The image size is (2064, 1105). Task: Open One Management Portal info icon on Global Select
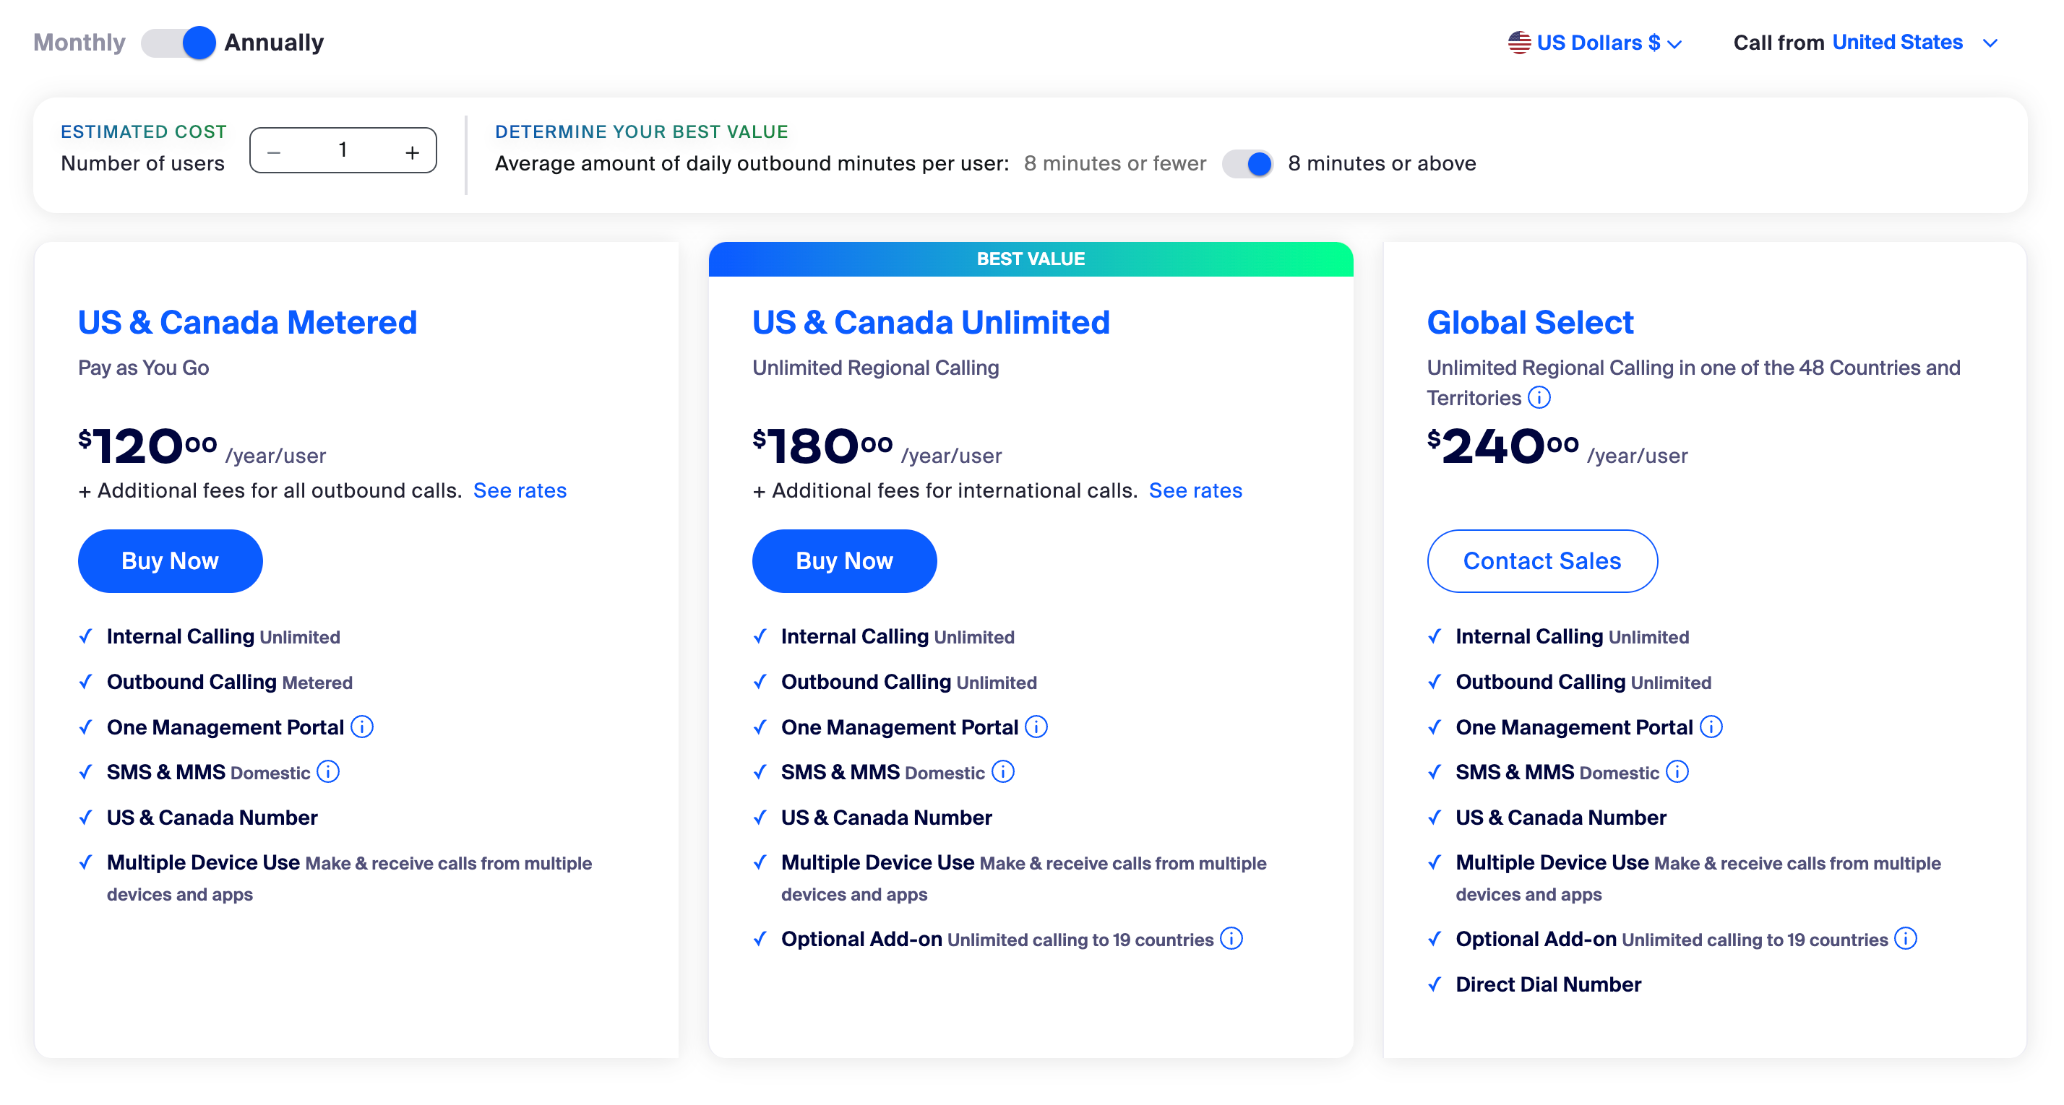(1711, 727)
